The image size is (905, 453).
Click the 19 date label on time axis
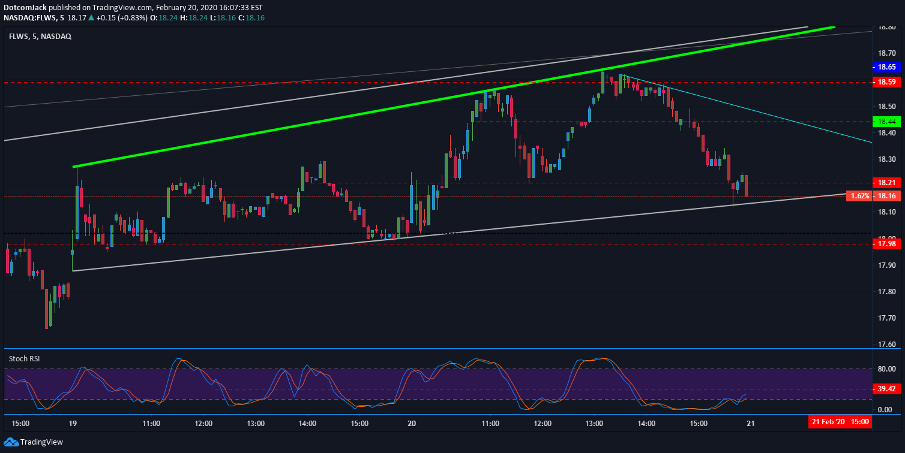click(x=73, y=422)
